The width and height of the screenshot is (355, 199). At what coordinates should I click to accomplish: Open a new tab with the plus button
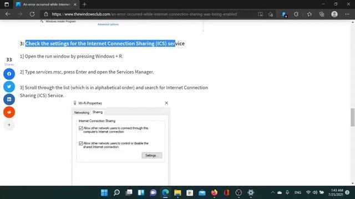[84, 4]
